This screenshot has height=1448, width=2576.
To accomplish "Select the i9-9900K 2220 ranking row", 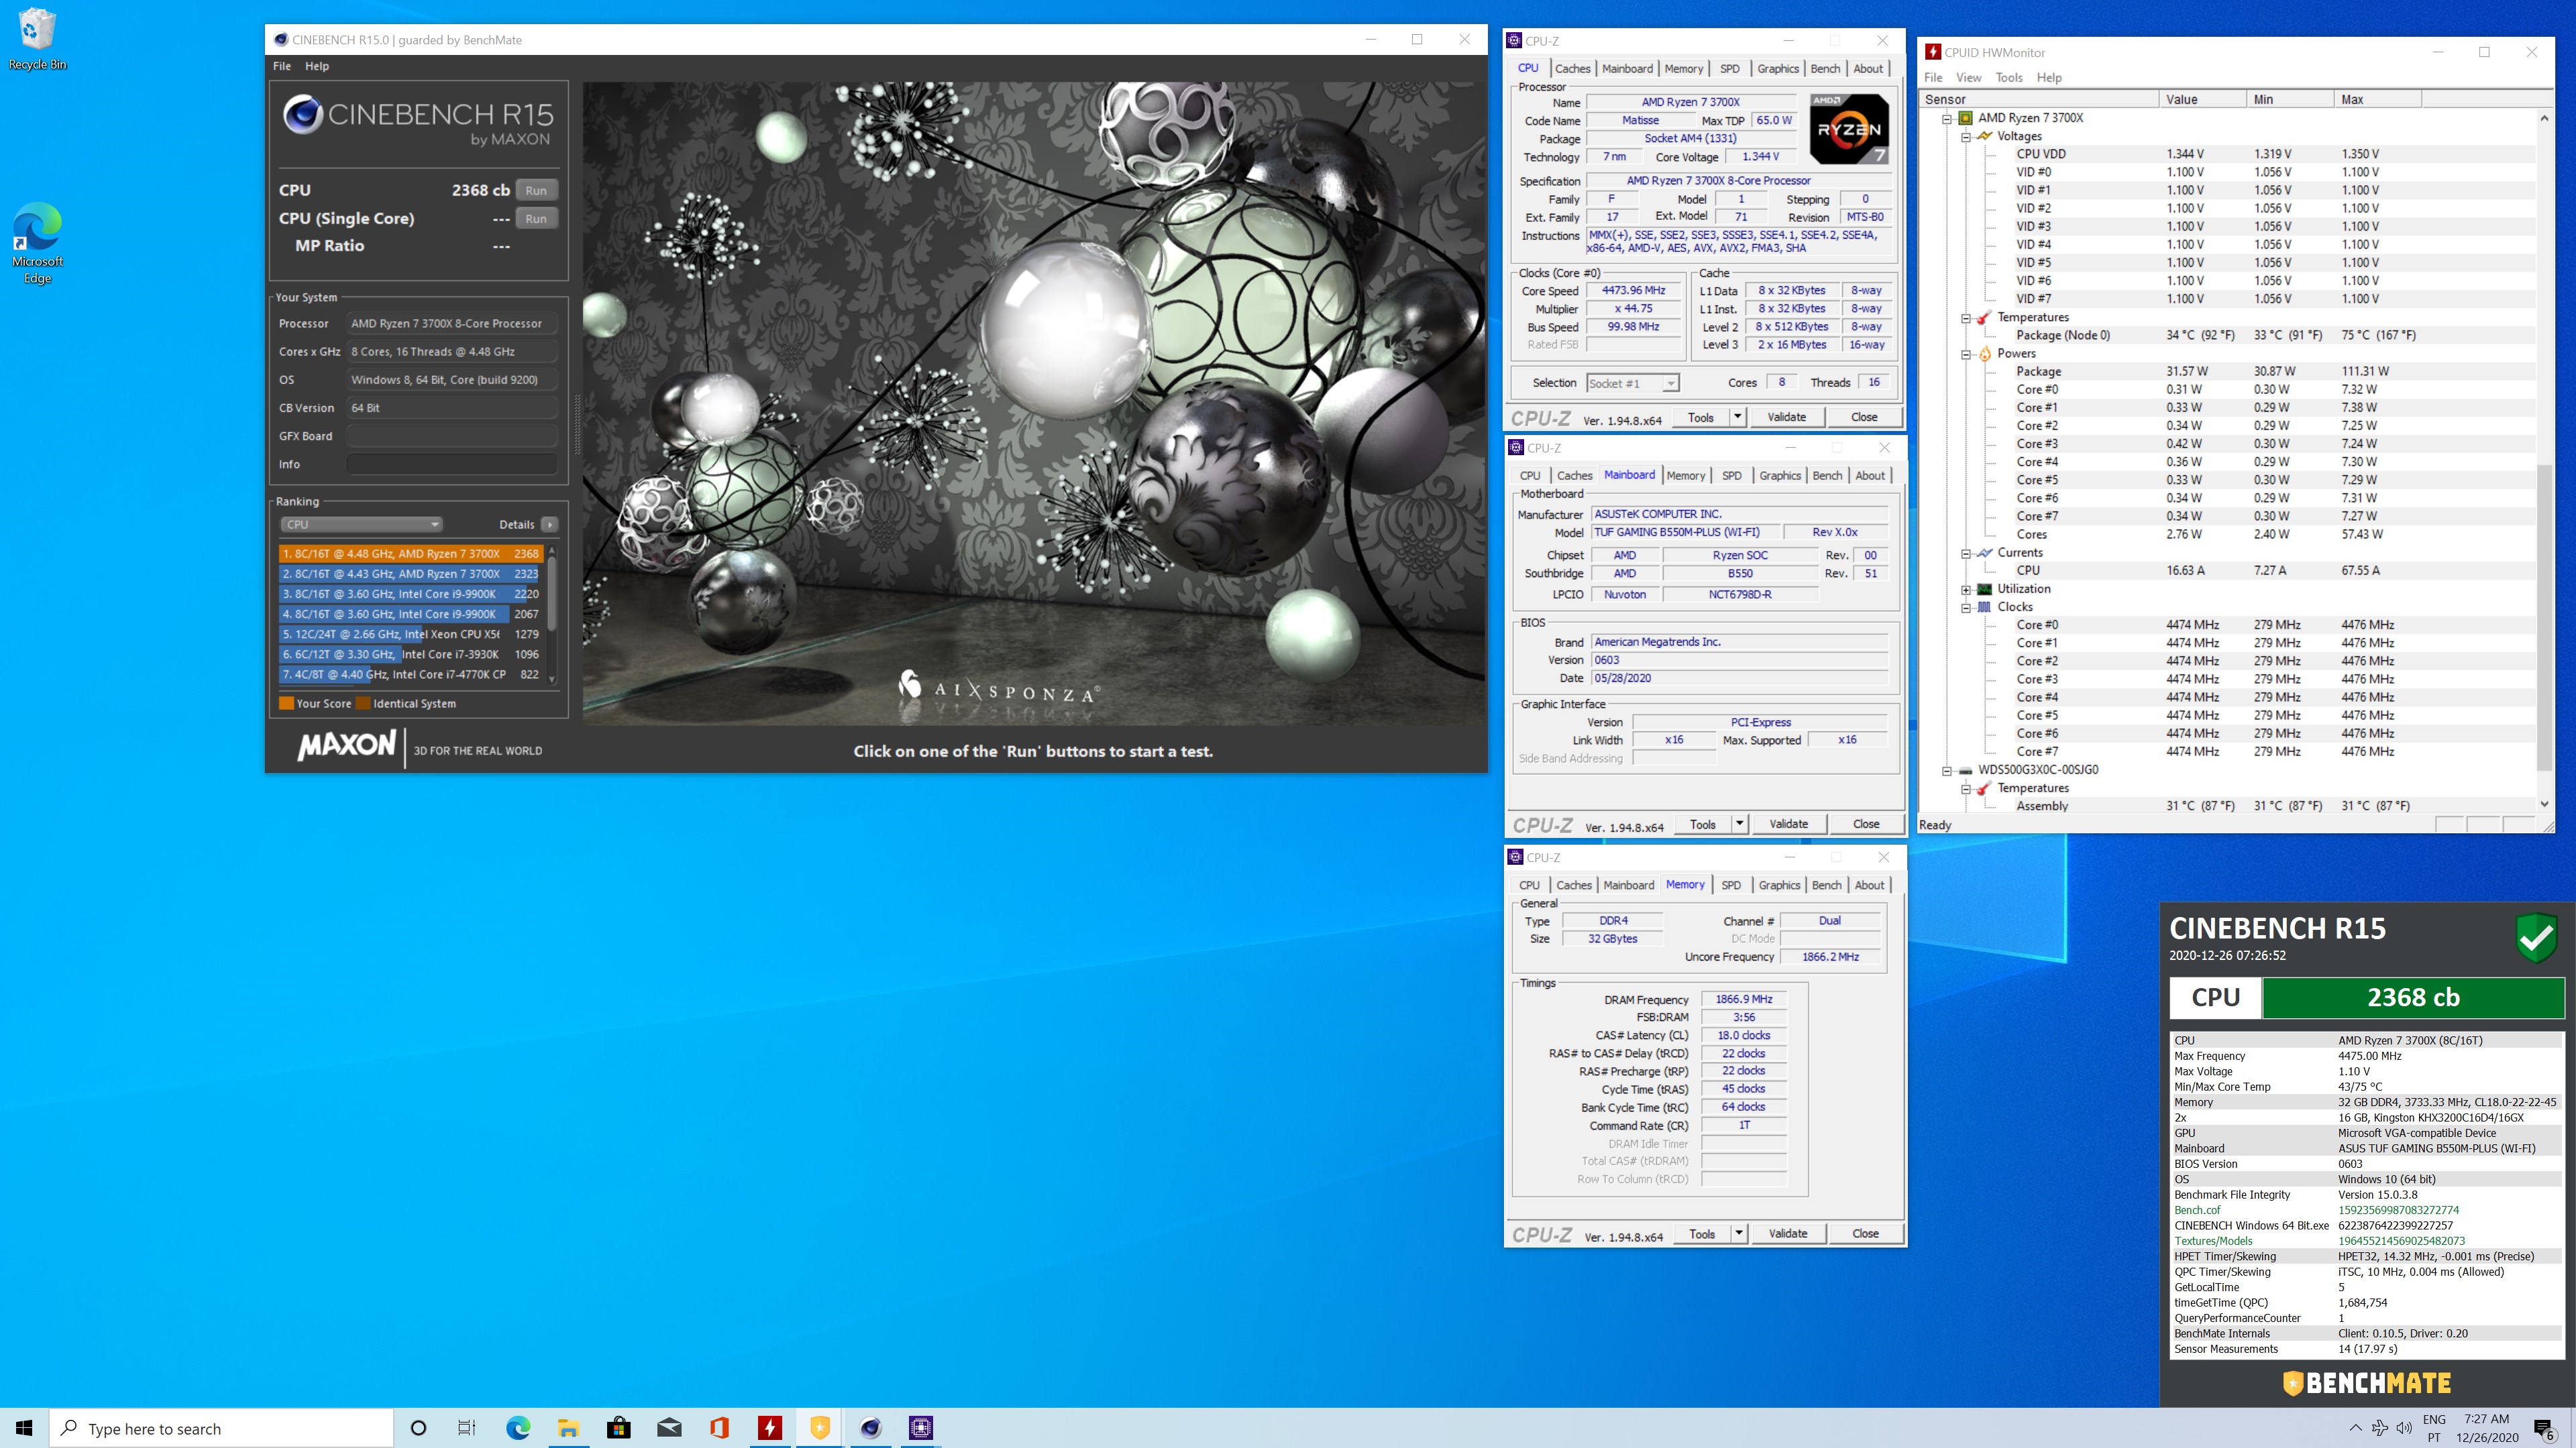I will pyautogui.click(x=411, y=593).
